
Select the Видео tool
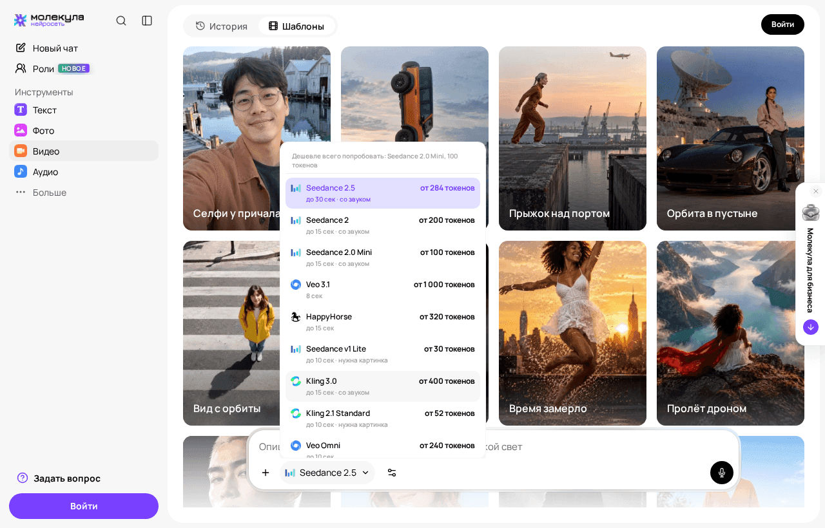coord(84,151)
